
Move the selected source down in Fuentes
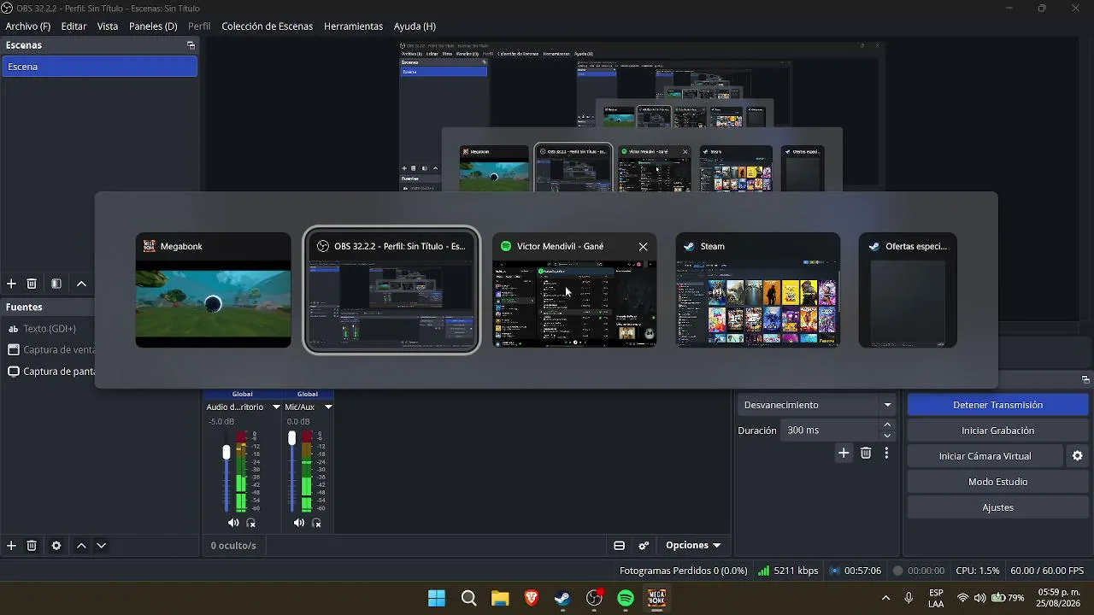click(x=102, y=546)
